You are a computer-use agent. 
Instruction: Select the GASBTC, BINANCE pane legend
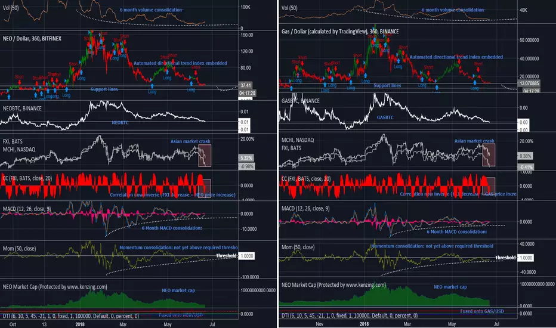coord(300,101)
